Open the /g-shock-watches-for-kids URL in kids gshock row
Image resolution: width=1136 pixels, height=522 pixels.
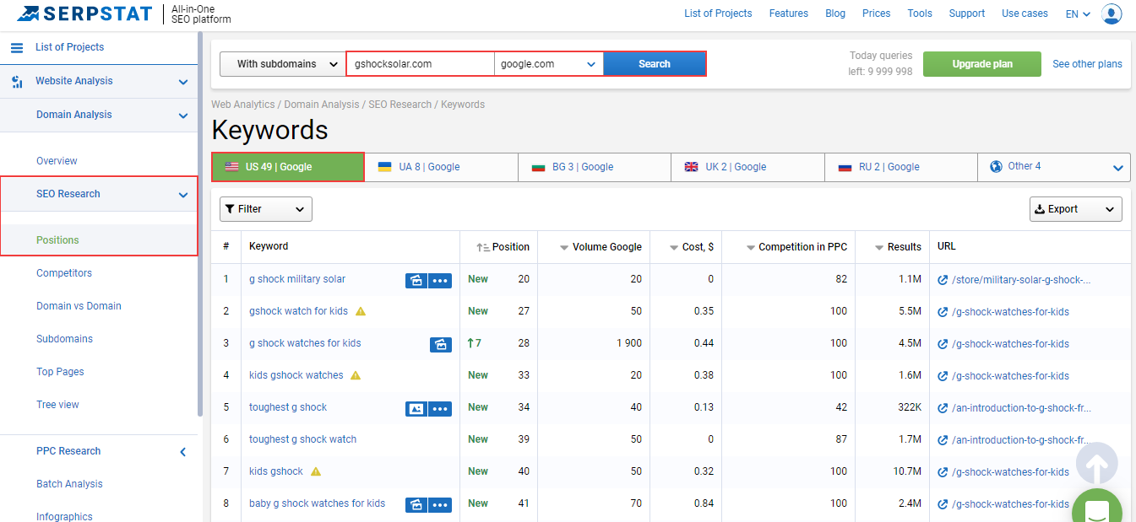point(1010,472)
